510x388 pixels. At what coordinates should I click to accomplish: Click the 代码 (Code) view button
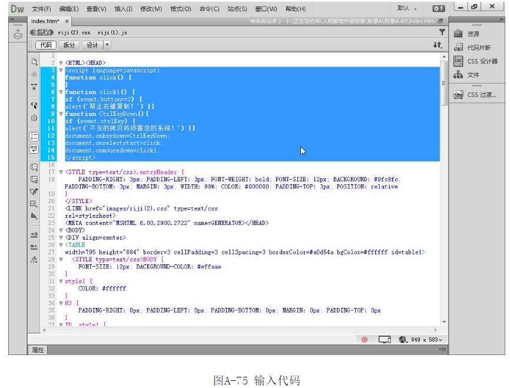pyautogui.click(x=45, y=45)
